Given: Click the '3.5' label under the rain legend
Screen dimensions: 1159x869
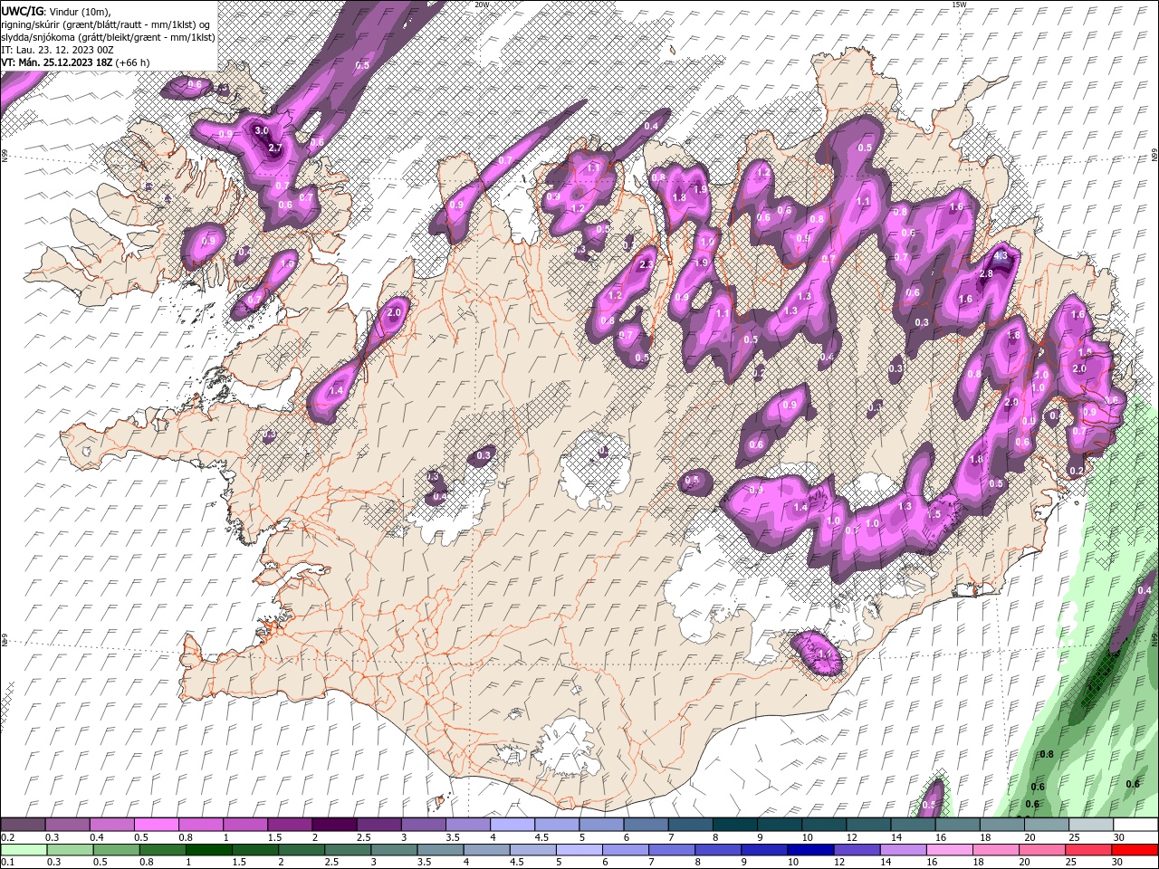Looking at the screenshot, I should point(426,863).
